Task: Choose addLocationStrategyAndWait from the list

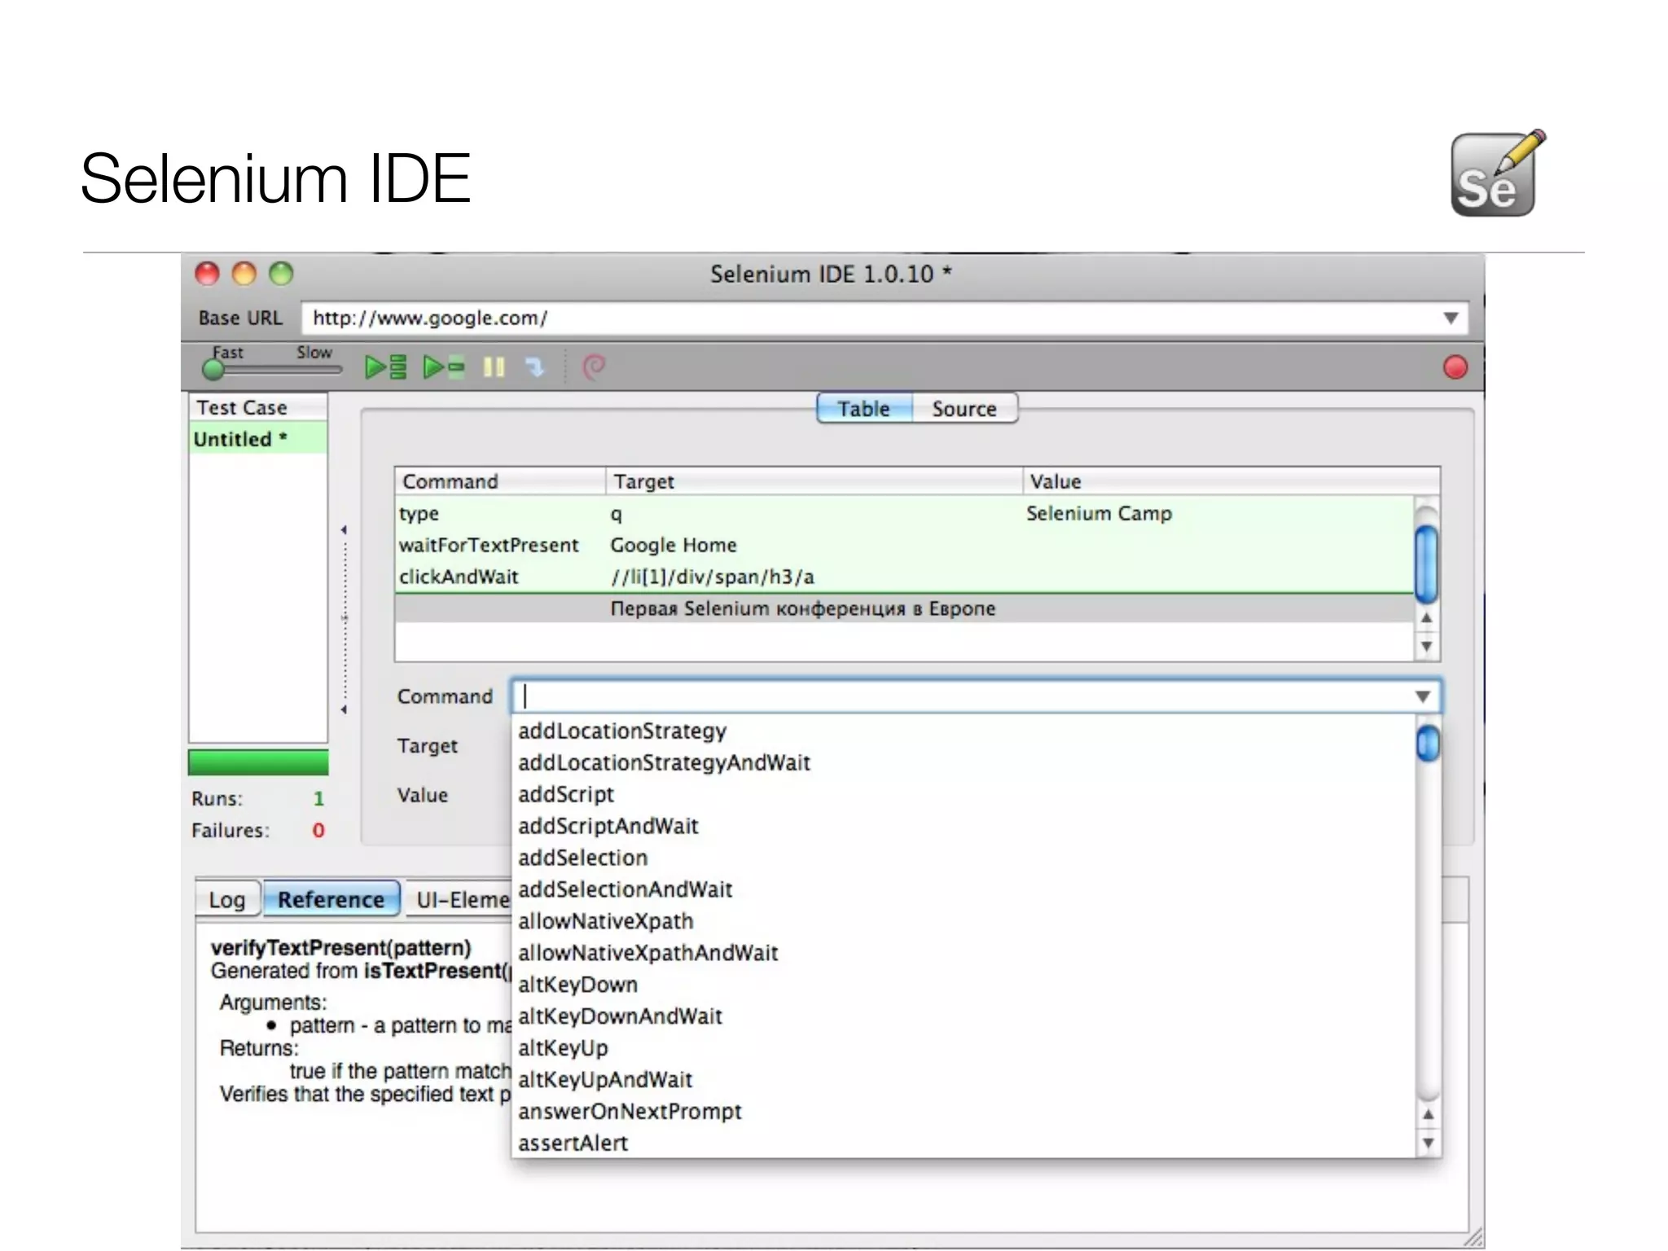Action: (x=963, y=762)
